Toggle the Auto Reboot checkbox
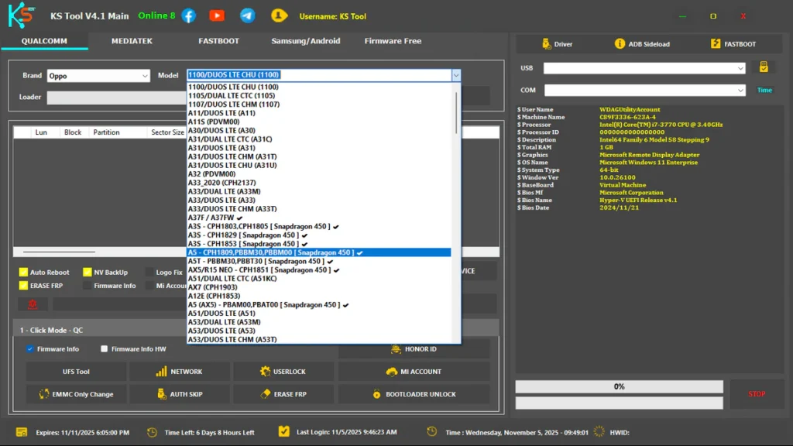 pos(23,273)
